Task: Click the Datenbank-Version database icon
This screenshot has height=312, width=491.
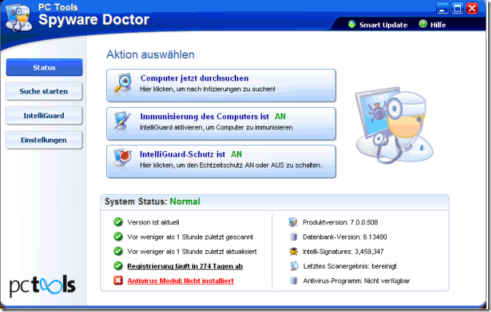Action: tap(294, 237)
